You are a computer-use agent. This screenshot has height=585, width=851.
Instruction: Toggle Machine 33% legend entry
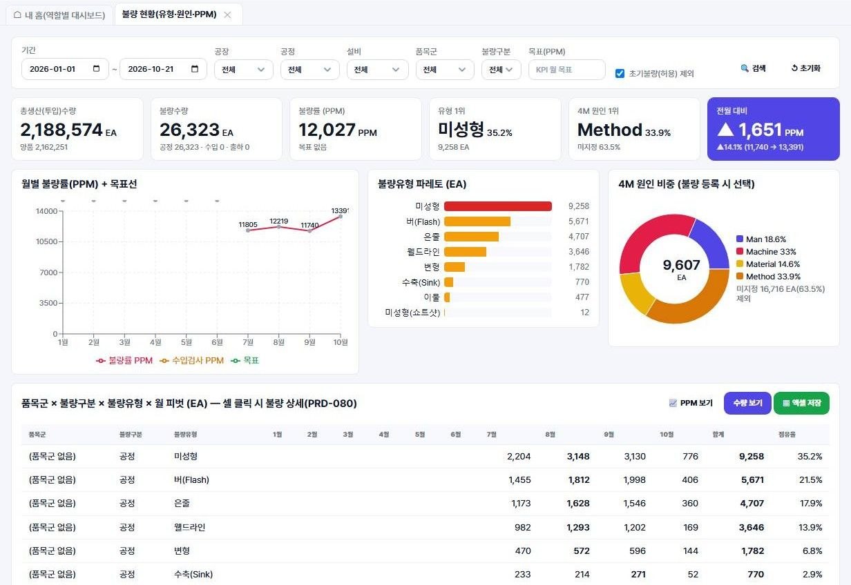coord(766,252)
